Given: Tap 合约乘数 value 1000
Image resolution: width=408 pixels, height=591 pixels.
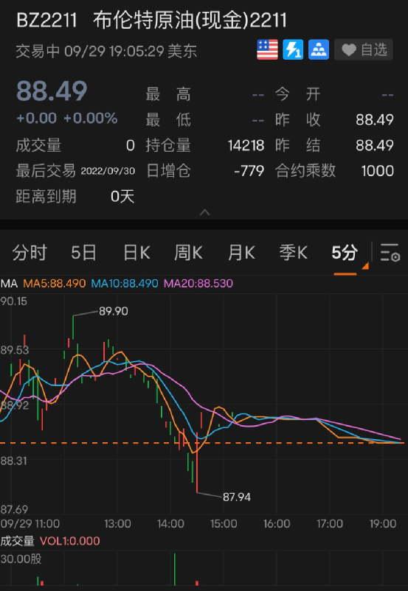Looking at the screenshot, I should click(377, 171).
